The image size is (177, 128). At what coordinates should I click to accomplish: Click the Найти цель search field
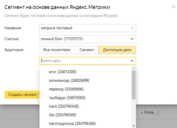point(83,61)
